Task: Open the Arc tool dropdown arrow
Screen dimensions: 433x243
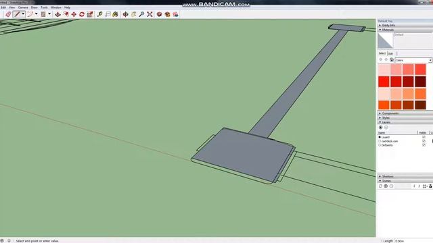Action: (36, 14)
